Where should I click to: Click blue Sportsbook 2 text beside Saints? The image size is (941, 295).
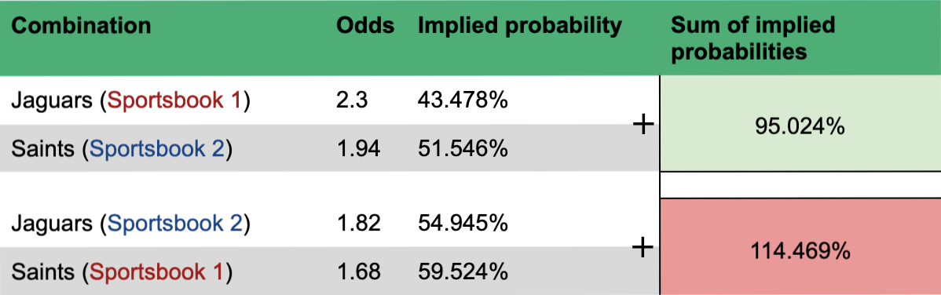click(157, 149)
